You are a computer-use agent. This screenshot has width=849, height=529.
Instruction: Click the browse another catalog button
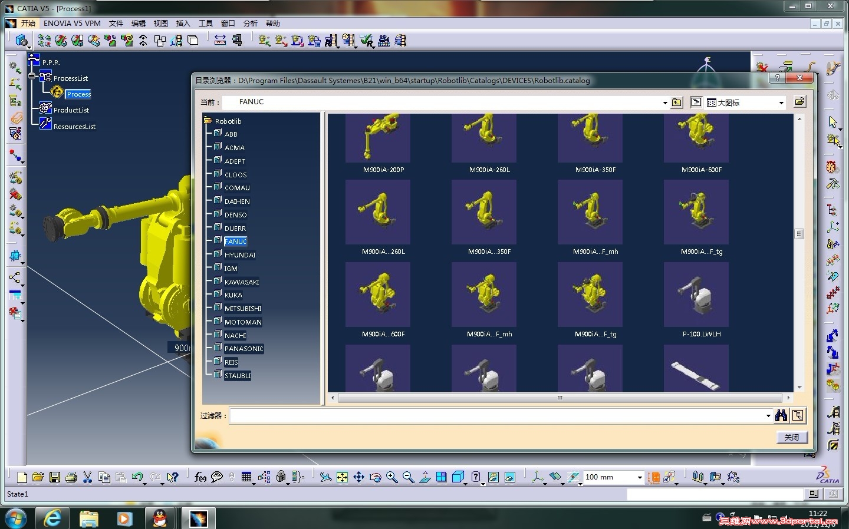point(799,102)
